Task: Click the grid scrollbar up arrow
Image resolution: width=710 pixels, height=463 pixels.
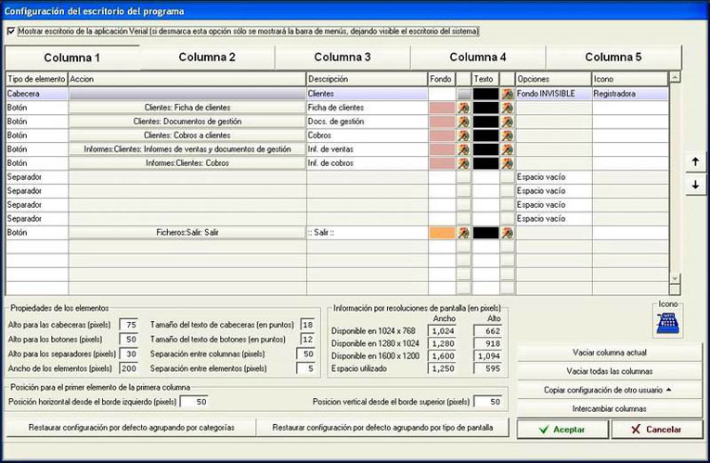Action: [675, 77]
